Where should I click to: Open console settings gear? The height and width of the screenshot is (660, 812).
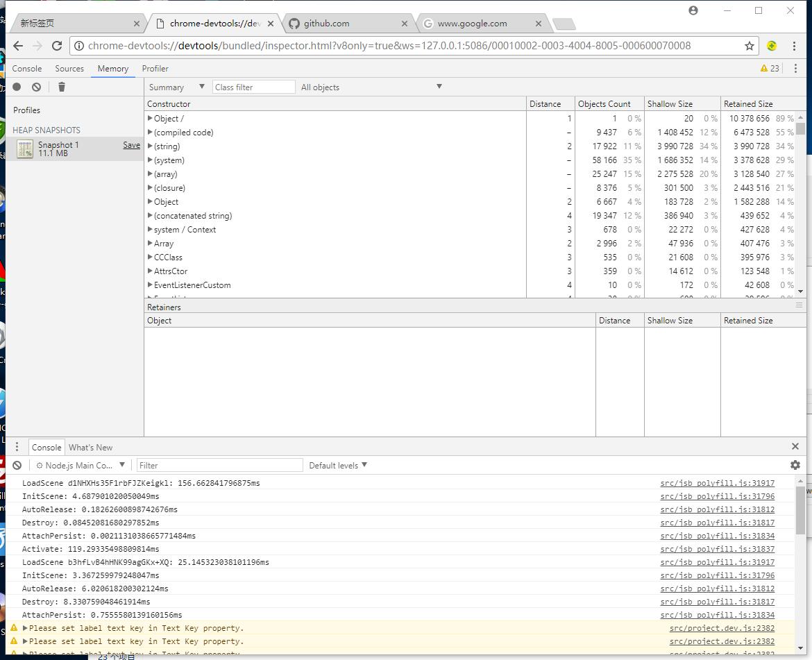[x=795, y=466]
